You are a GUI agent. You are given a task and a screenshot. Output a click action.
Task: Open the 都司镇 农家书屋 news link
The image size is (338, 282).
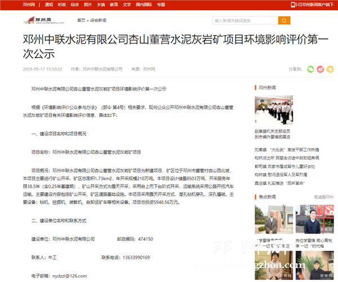[x=284, y=166]
